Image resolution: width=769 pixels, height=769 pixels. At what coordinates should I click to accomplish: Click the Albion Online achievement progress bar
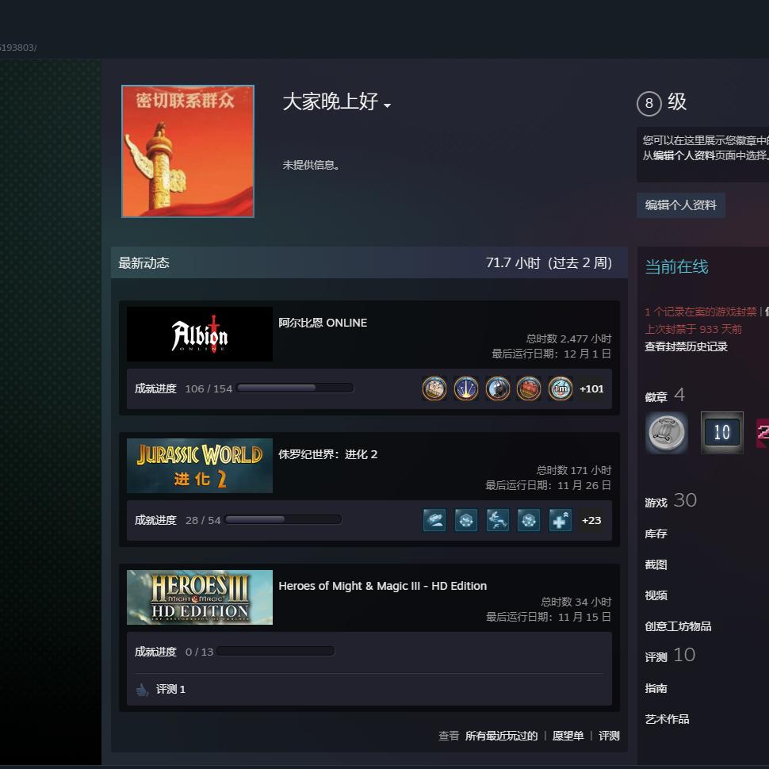tap(296, 388)
